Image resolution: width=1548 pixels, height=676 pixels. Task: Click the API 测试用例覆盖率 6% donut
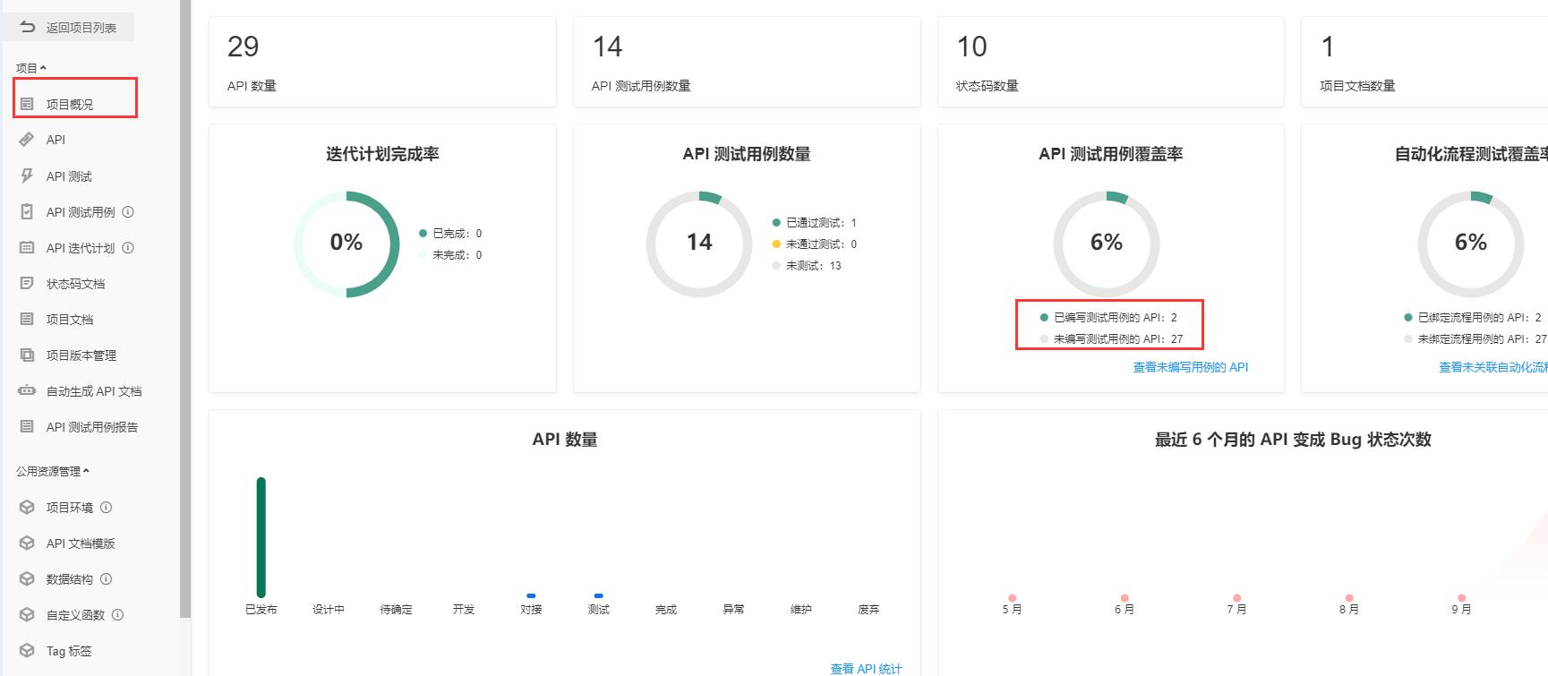[1107, 244]
